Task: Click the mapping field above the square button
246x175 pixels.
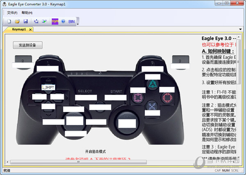Action: pyautogui.click(x=138, y=90)
